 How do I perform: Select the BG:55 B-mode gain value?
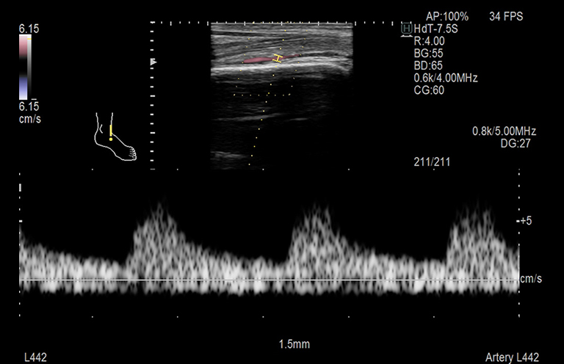(x=429, y=53)
